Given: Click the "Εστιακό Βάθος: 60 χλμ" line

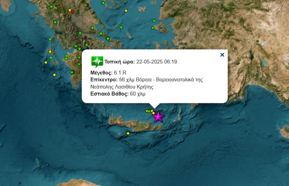Looking at the screenshot, I should point(118,94).
